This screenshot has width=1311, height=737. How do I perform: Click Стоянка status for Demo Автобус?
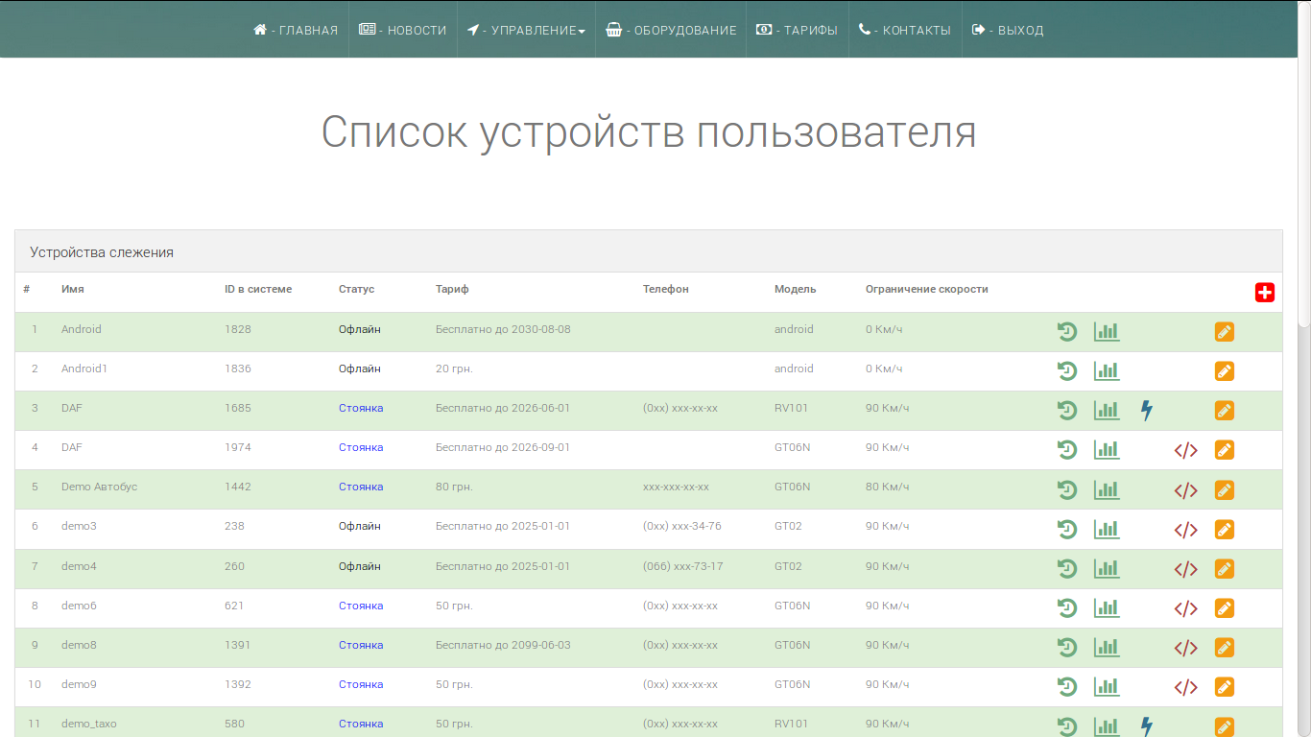coord(361,487)
